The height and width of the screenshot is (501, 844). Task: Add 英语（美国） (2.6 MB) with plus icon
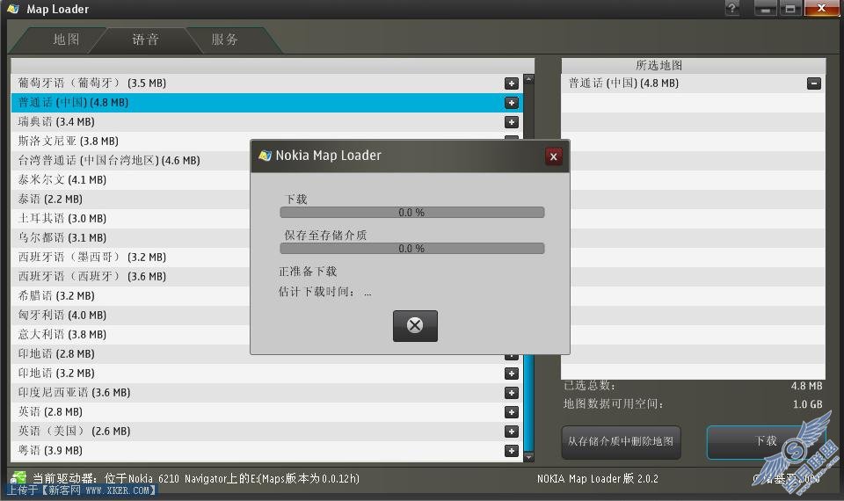(512, 432)
